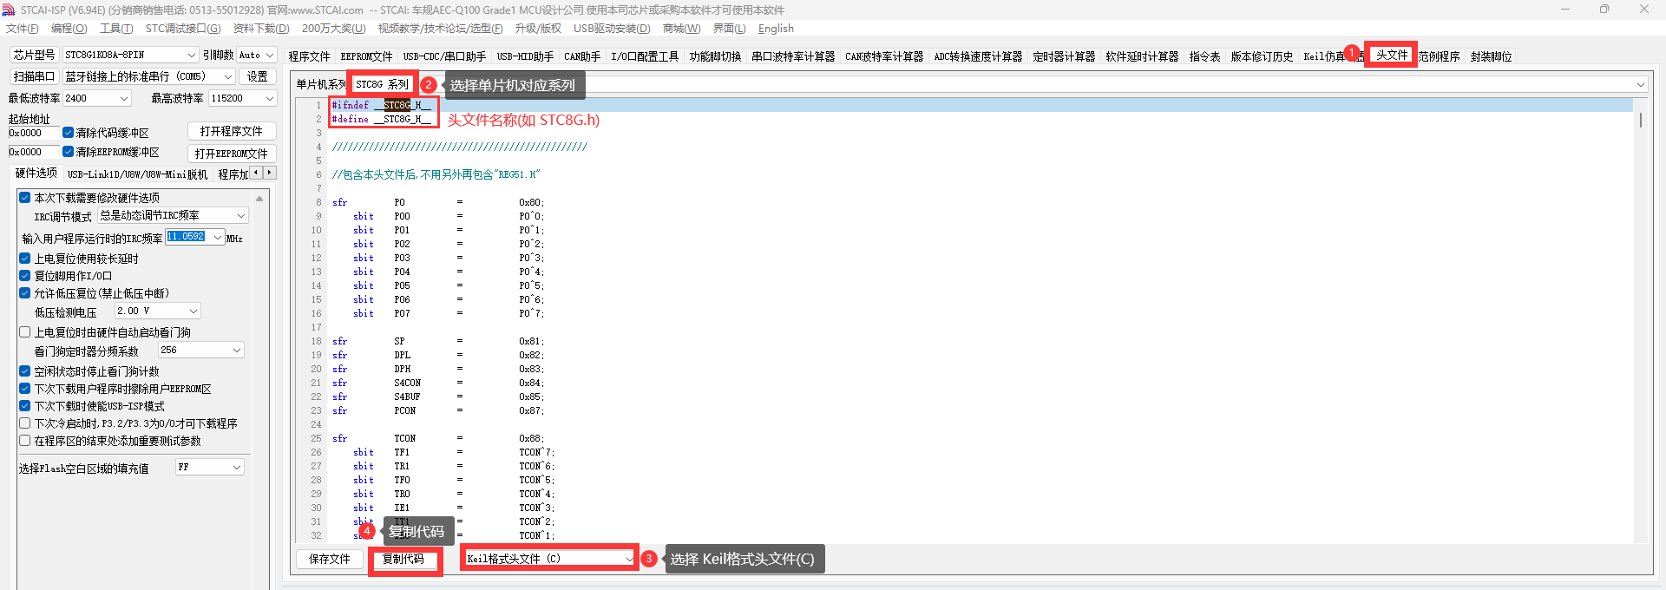
Task: Open 指令表 tab
Action: point(1204,56)
